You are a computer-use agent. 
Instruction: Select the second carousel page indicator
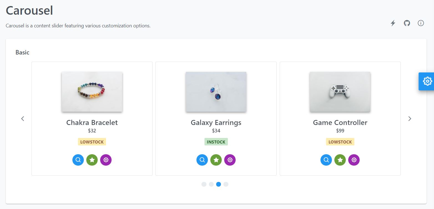click(211, 184)
